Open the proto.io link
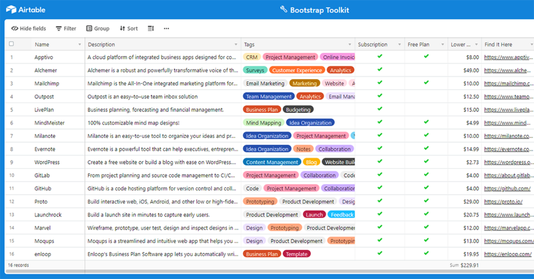Screen dimensions: 534x279 (503, 202)
